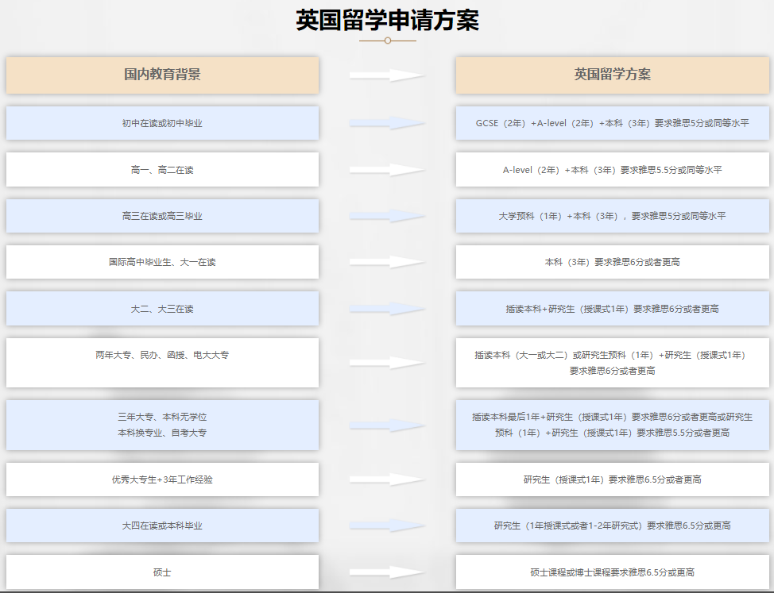
Task: Select the 初中在读或初中毕业 option box
Action: point(162,123)
